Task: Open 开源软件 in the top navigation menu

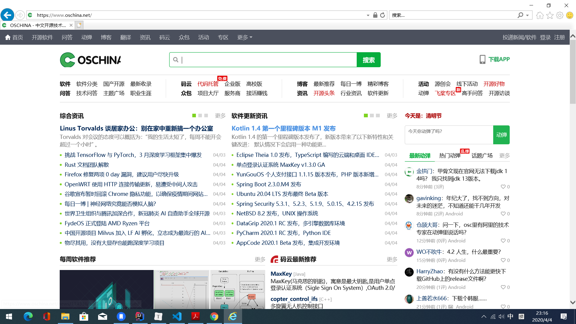Action: [x=42, y=37]
